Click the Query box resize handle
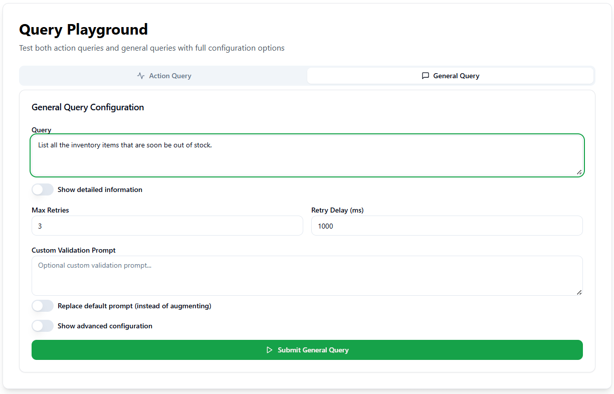The width and height of the screenshot is (614, 394). (x=579, y=172)
